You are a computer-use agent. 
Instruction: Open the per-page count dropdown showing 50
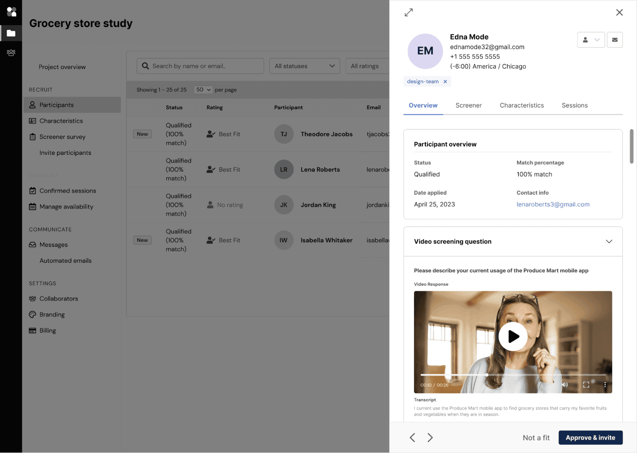pyautogui.click(x=203, y=90)
